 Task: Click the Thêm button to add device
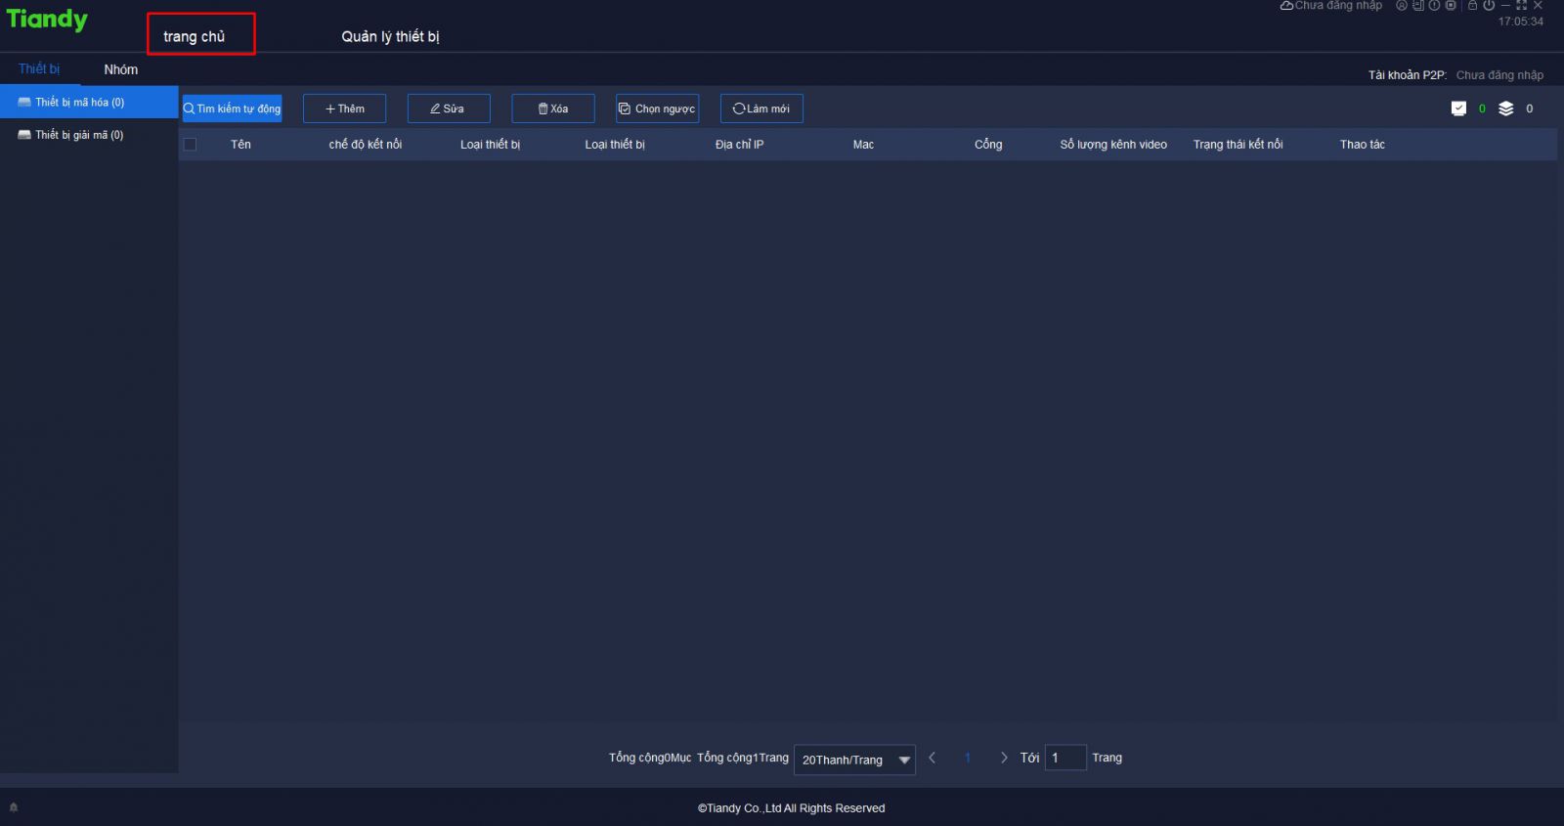click(344, 109)
